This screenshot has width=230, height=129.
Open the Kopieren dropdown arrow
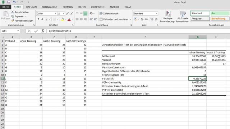pos(26,16)
